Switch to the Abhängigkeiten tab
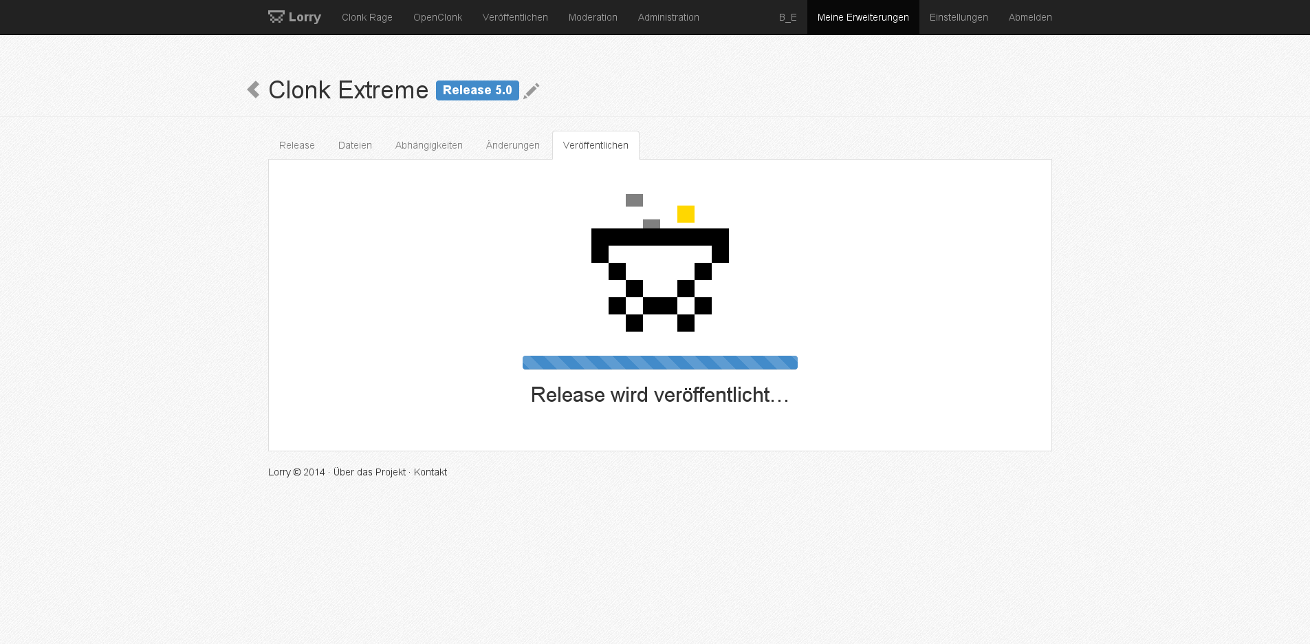The height and width of the screenshot is (644, 1310). point(428,145)
